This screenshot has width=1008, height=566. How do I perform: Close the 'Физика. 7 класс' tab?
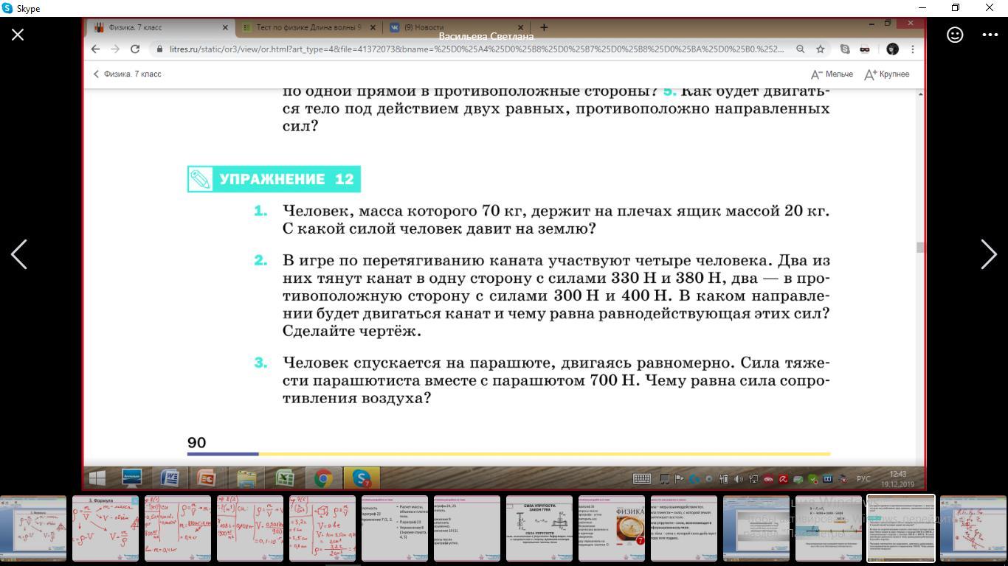(226, 27)
